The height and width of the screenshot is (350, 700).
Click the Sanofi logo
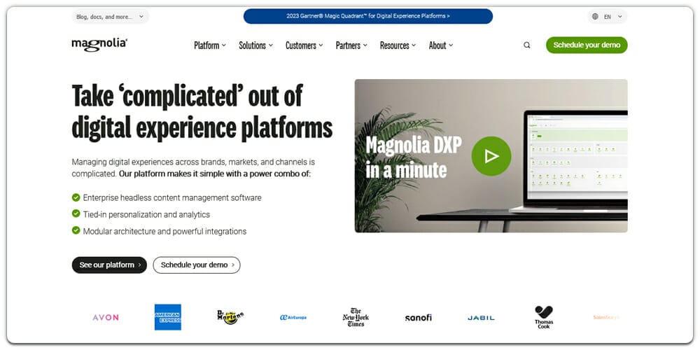pos(418,317)
